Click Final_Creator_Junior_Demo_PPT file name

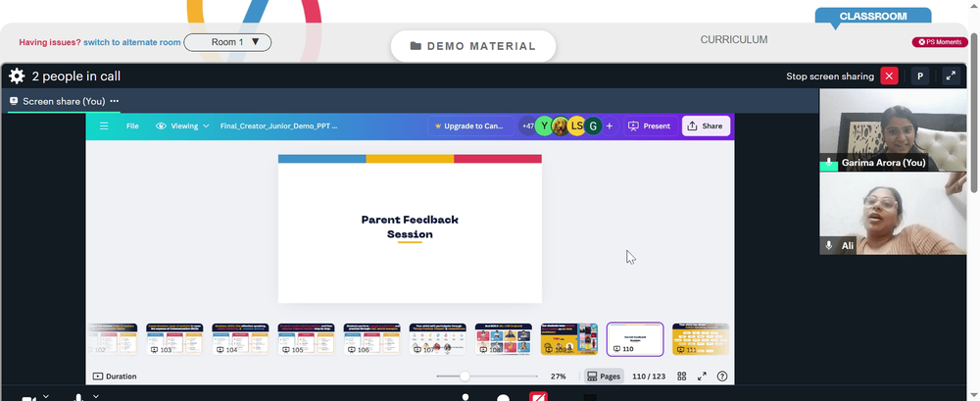coord(278,125)
